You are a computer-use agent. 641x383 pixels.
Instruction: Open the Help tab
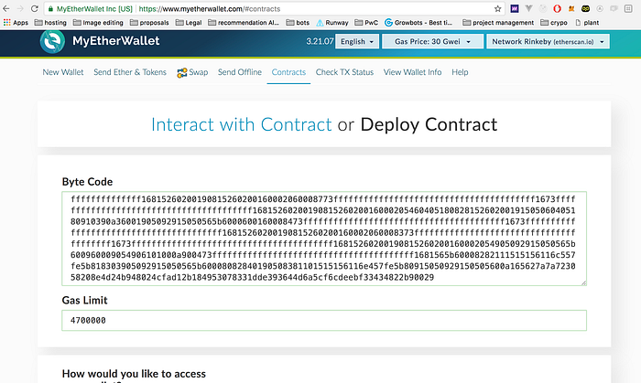click(x=460, y=72)
